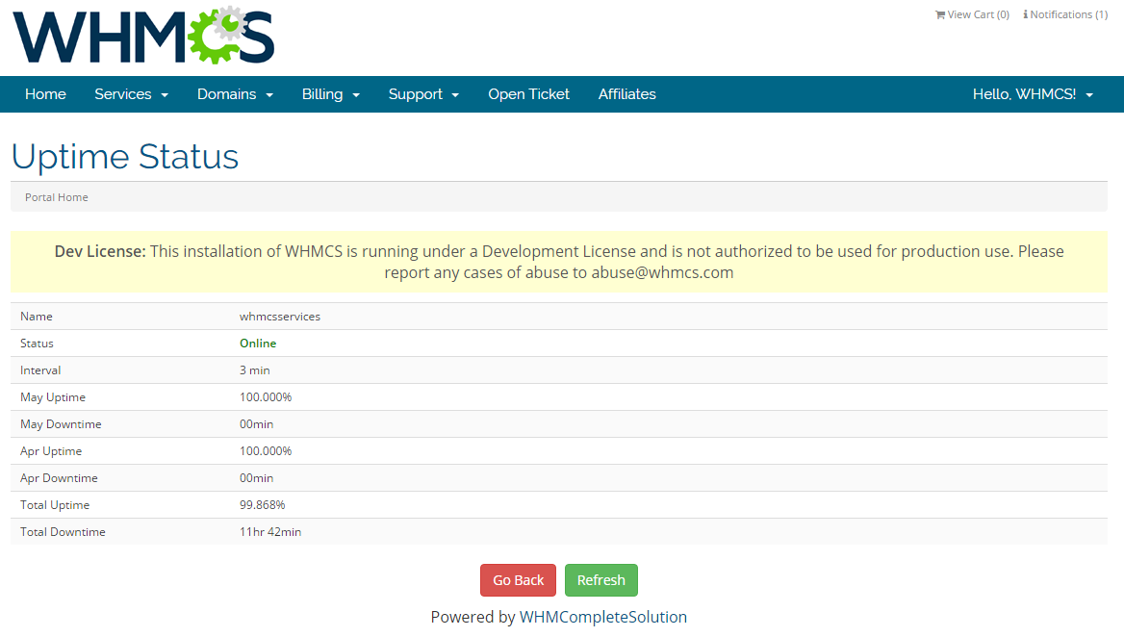This screenshot has height=637, width=1124.
Task: Click the Total Downtime row label
Action: point(64,532)
